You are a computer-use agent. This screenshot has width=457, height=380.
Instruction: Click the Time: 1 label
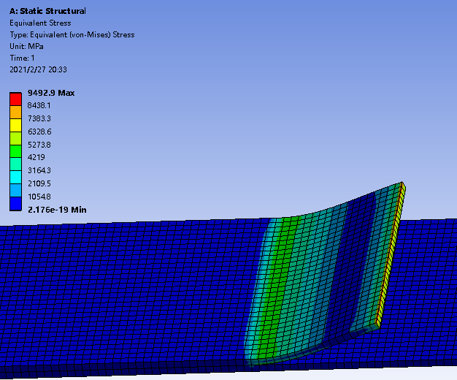pyautogui.click(x=22, y=58)
